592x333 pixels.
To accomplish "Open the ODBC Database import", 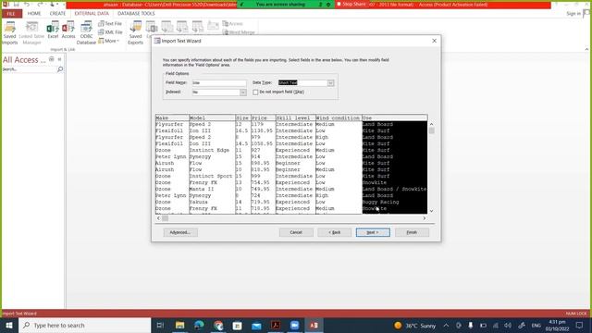I will click(x=86, y=32).
